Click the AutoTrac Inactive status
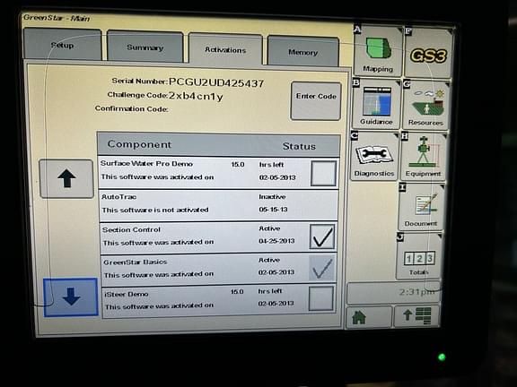 point(272,197)
